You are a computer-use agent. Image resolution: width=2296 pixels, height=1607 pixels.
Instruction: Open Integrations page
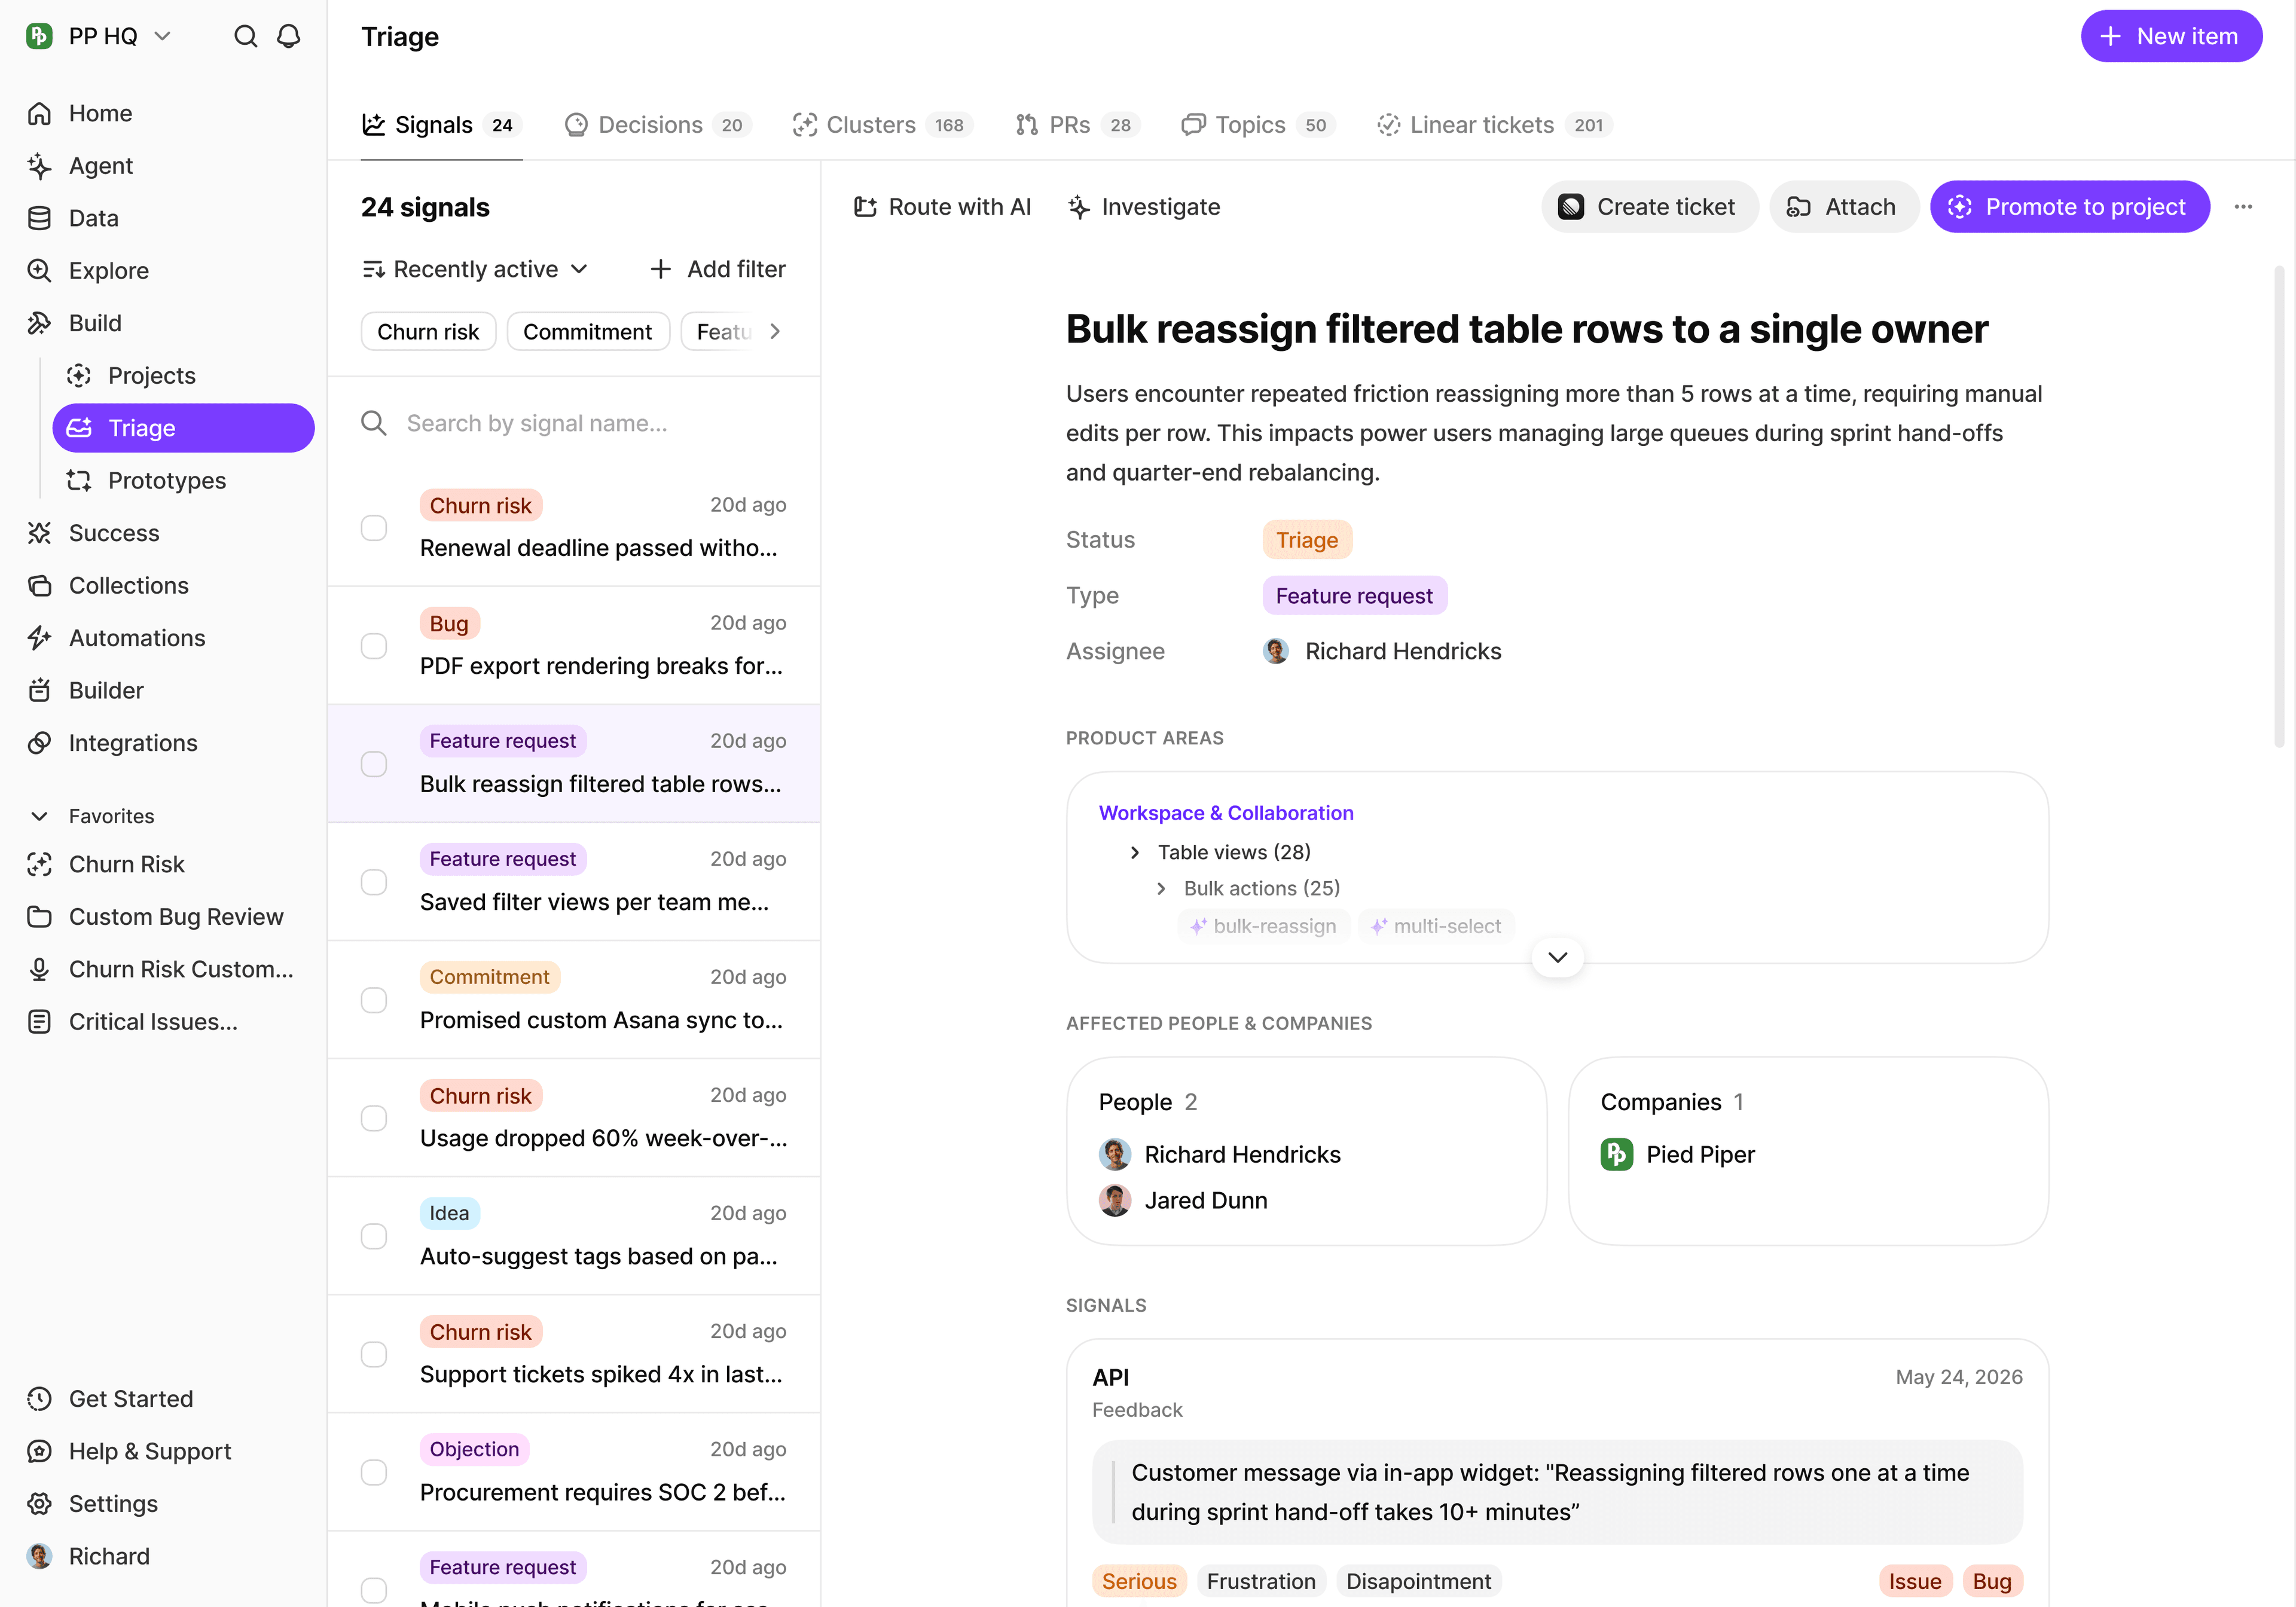[x=132, y=743]
